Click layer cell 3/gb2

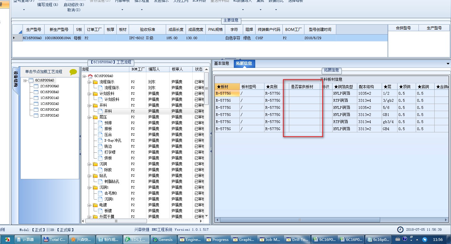pyautogui.click(x=389, y=100)
